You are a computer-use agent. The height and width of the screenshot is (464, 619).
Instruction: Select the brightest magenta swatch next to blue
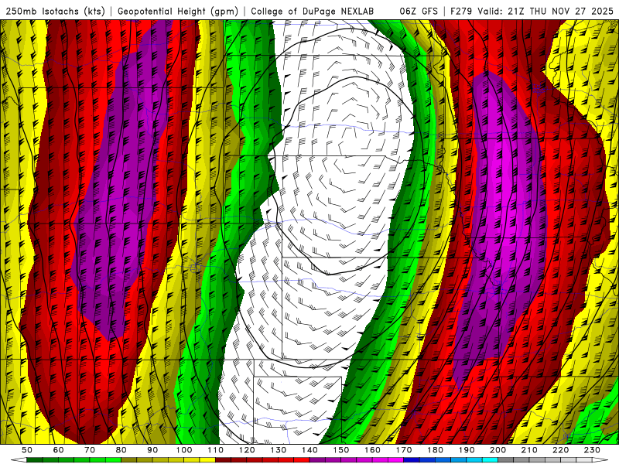point(395,460)
